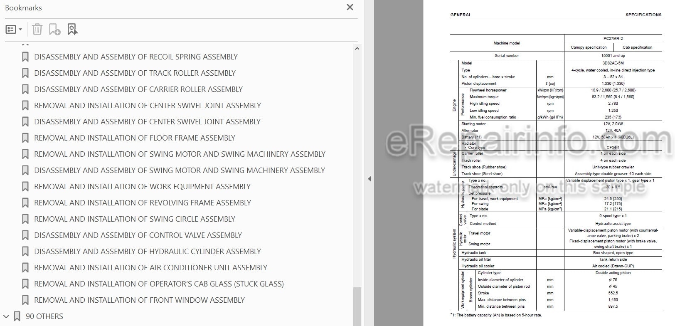
Task: Click the bookmark icon beside Swing Circle
Action: click(25, 219)
